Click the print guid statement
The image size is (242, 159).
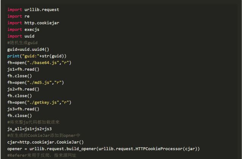pos(37,56)
